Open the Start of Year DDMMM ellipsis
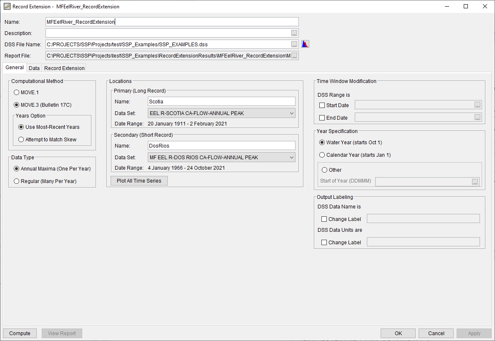The height and width of the screenshot is (341, 495). (x=475, y=182)
